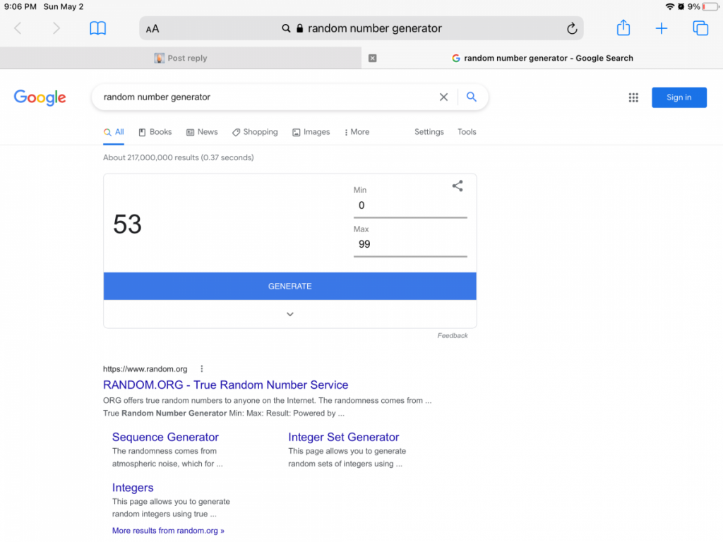Screen dimensions: 723x542
Task: Open RANDOM.ORG True Random Number Service link
Action: [225, 385]
